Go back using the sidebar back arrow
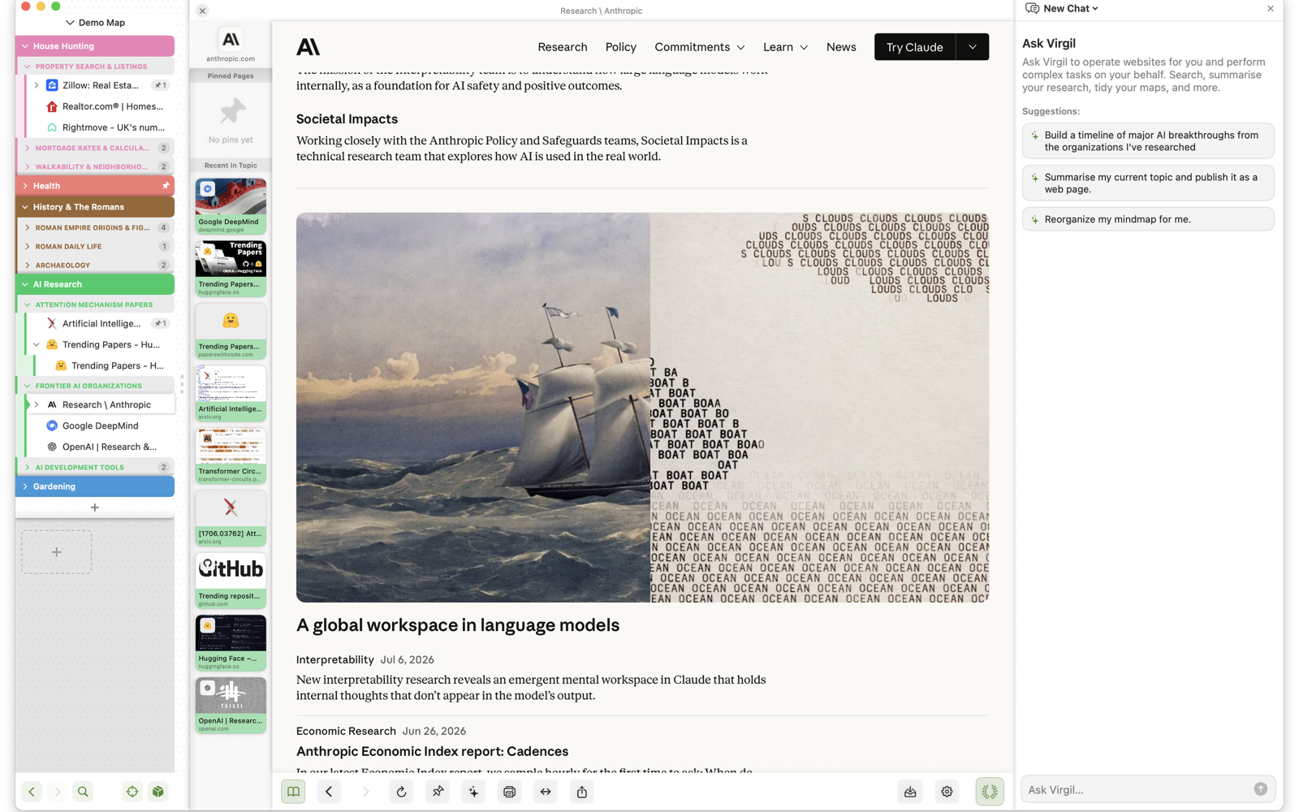 tap(32, 792)
